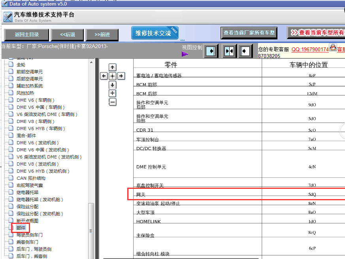Click 返回主目录 button
The width and height of the screenshot is (345, 259).
click(x=26, y=35)
